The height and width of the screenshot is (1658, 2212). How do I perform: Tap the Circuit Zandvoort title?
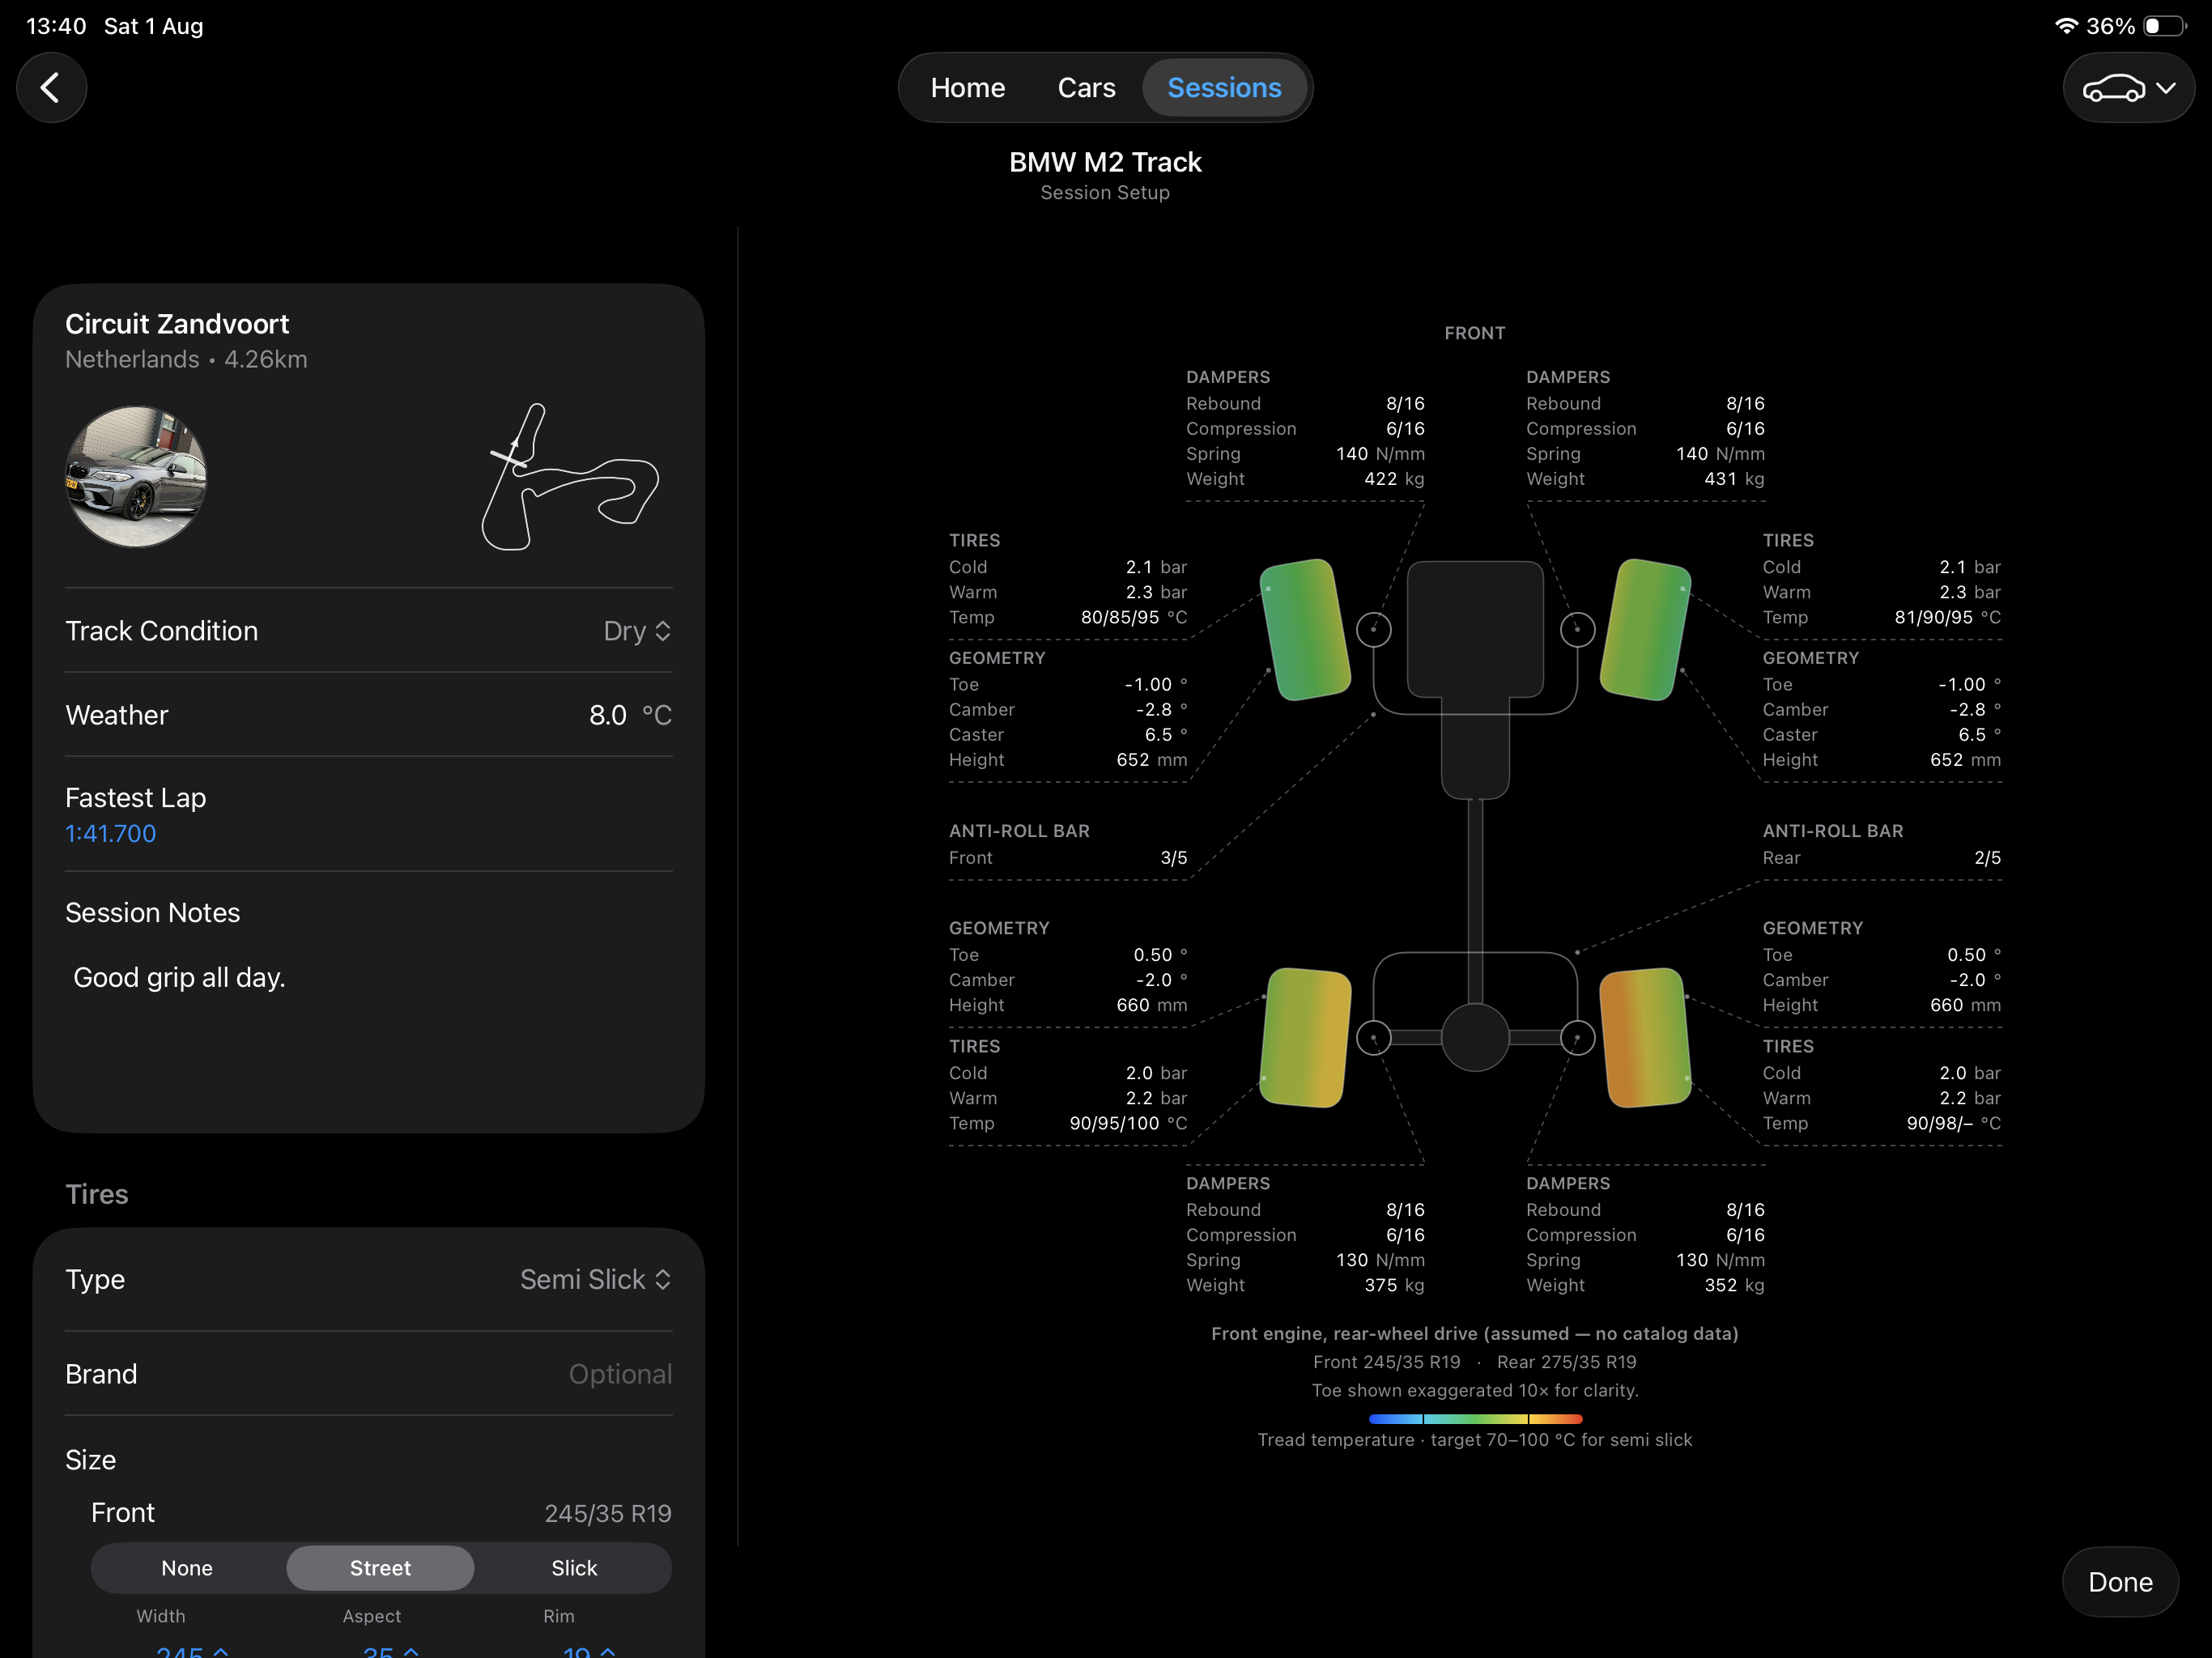click(x=177, y=324)
